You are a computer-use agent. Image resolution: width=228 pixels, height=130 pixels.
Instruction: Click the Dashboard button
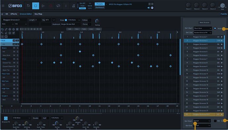pos(99,7)
